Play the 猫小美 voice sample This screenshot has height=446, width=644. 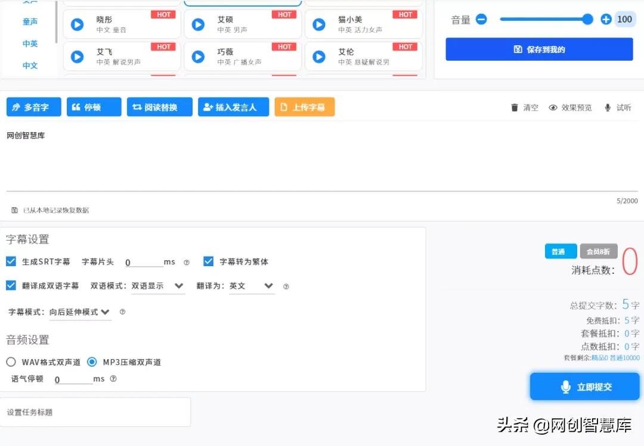tap(318, 24)
